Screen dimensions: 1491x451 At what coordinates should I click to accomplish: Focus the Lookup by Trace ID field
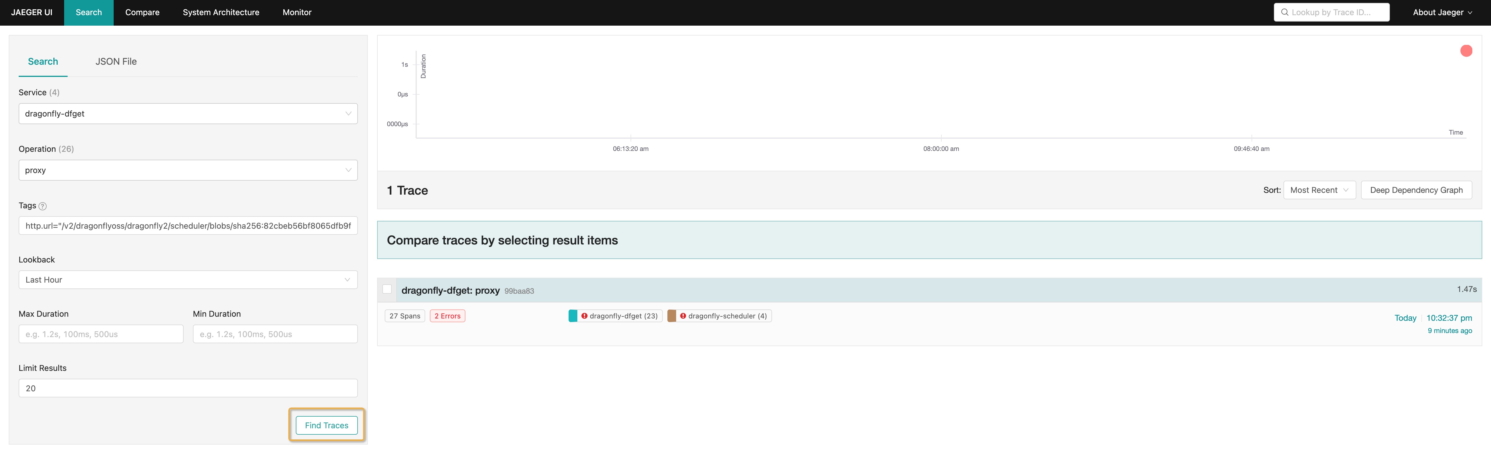(1331, 12)
